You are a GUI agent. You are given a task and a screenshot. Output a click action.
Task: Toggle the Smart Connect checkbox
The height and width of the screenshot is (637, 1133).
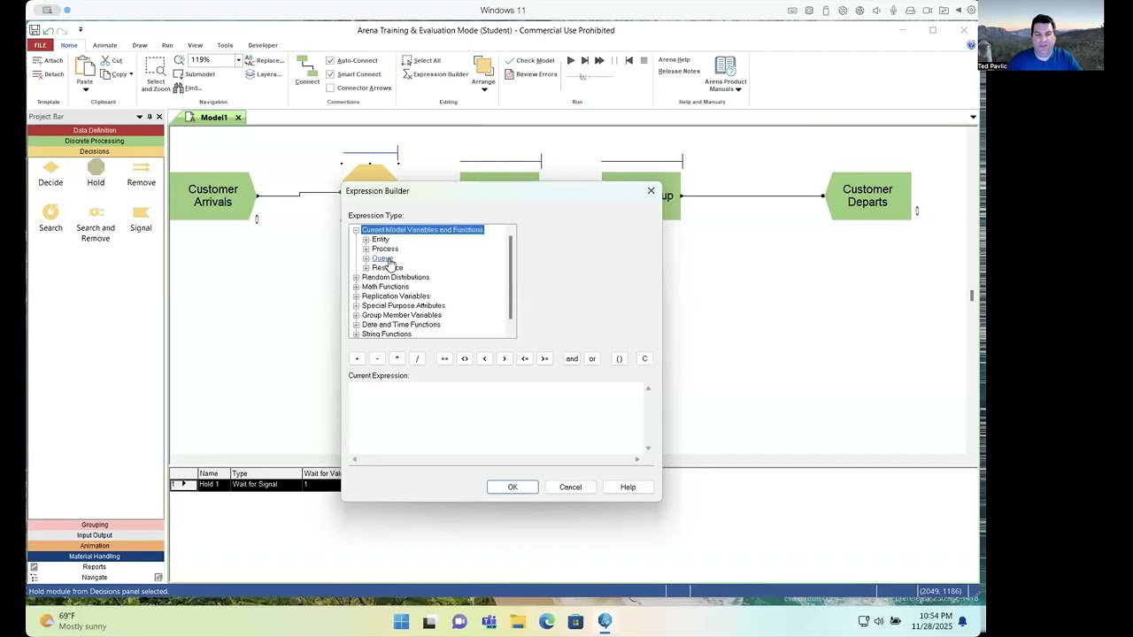coord(330,74)
